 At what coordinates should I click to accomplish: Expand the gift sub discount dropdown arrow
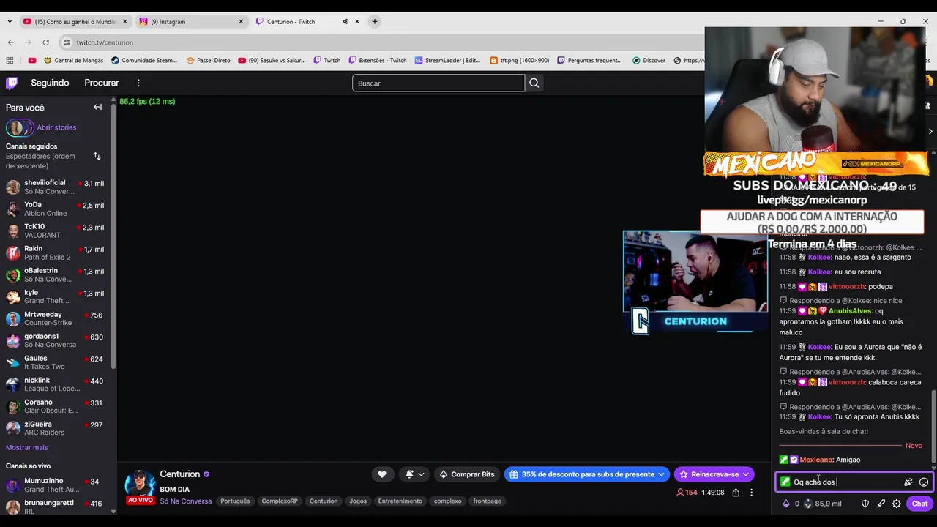[x=662, y=474]
